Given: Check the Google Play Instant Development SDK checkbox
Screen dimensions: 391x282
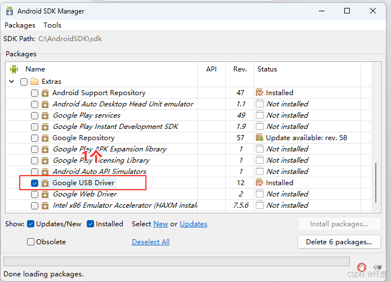Looking at the screenshot, I should pyautogui.click(x=34, y=127).
